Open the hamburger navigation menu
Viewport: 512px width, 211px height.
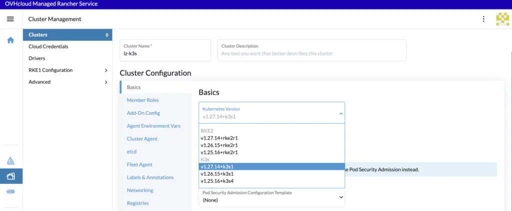(10, 19)
